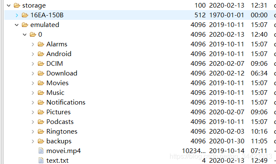
Task: Select the backups entry name
Action: click(59, 141)
